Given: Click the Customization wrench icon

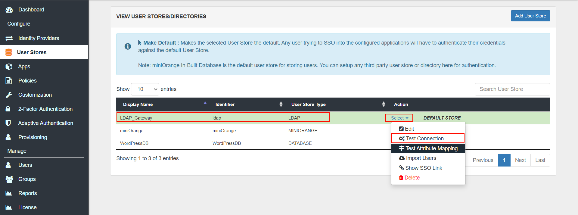Looking at the screenshot, I should [9, 95].
